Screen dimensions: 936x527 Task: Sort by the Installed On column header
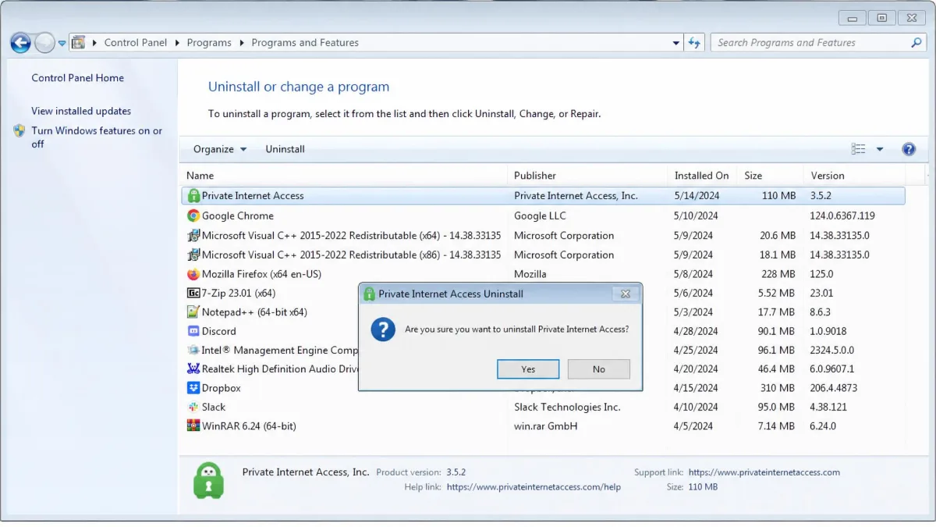[x=702, y=176]
